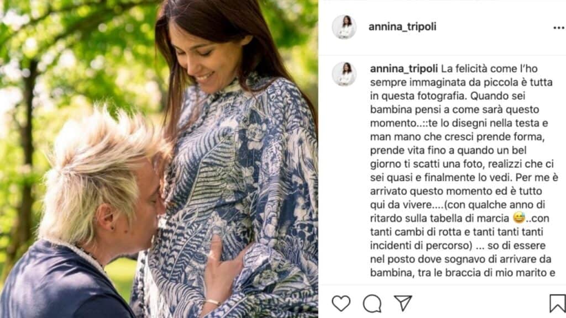Image resolution: width=566 pixels, height=318 pixels.
Task: Open comments with the speech bubble icon
Action: click(372, 303)
